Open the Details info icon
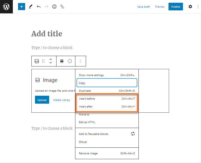201x163 pixels. (x=54, y=7)
